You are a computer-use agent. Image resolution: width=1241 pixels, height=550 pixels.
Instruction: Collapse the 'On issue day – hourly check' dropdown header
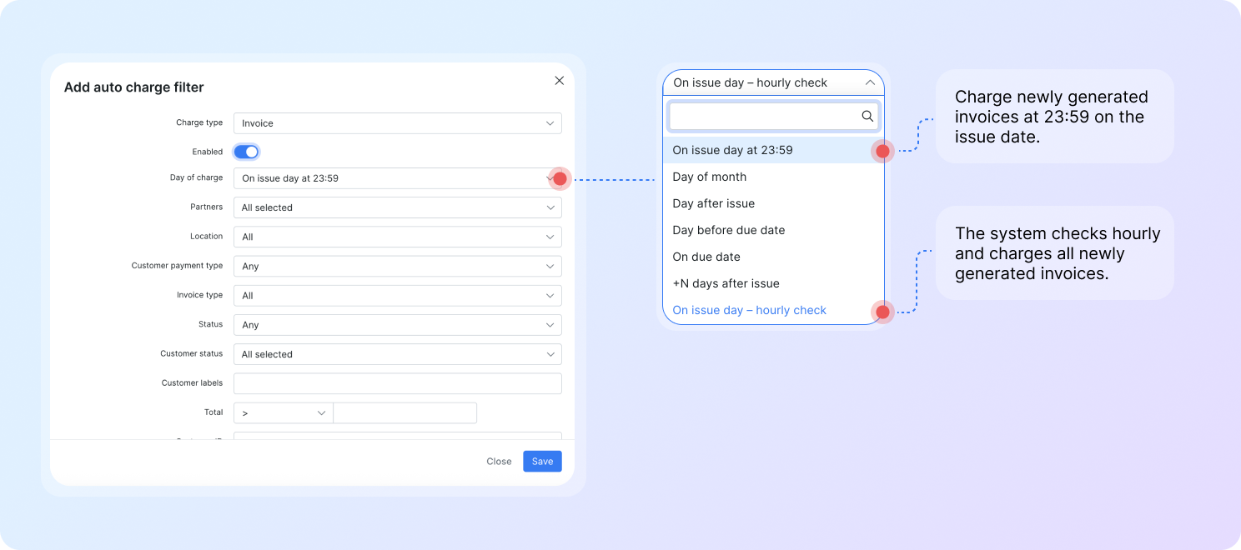[x=773, y=82]
